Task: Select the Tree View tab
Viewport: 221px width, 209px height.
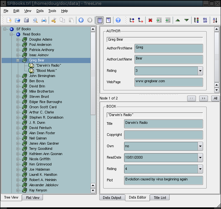Action: pos(11,197)
